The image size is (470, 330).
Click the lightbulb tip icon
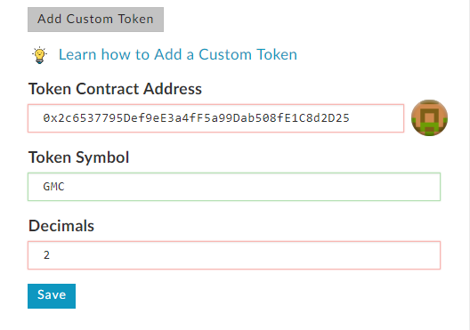point(39,55)
